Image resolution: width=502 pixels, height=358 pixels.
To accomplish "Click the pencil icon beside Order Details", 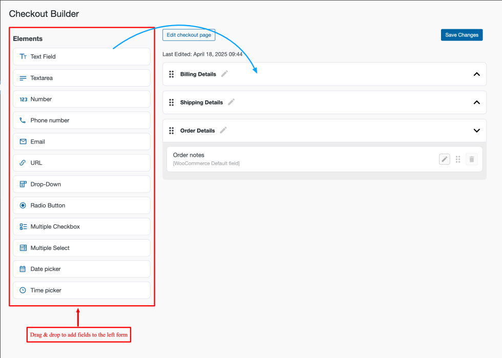I will [x=223, y=130].
